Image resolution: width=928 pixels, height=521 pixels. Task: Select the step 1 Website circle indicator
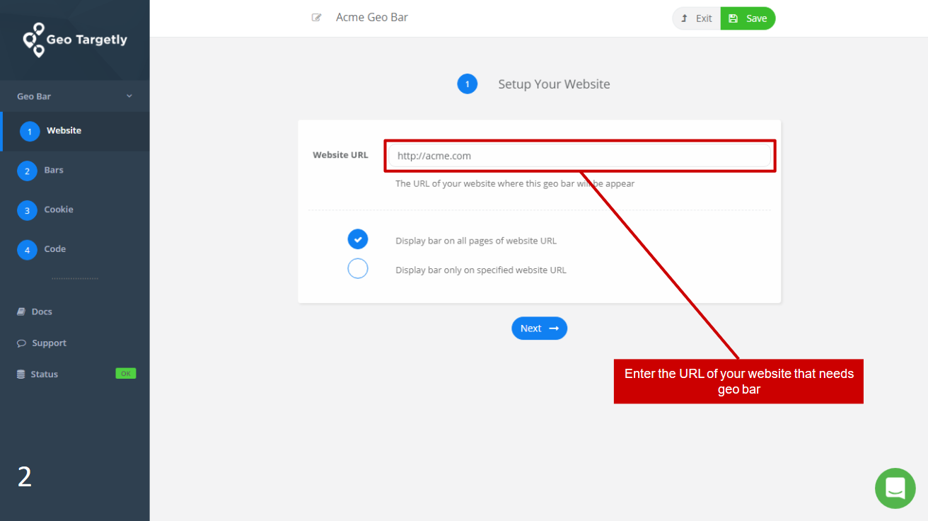(30, 131)
